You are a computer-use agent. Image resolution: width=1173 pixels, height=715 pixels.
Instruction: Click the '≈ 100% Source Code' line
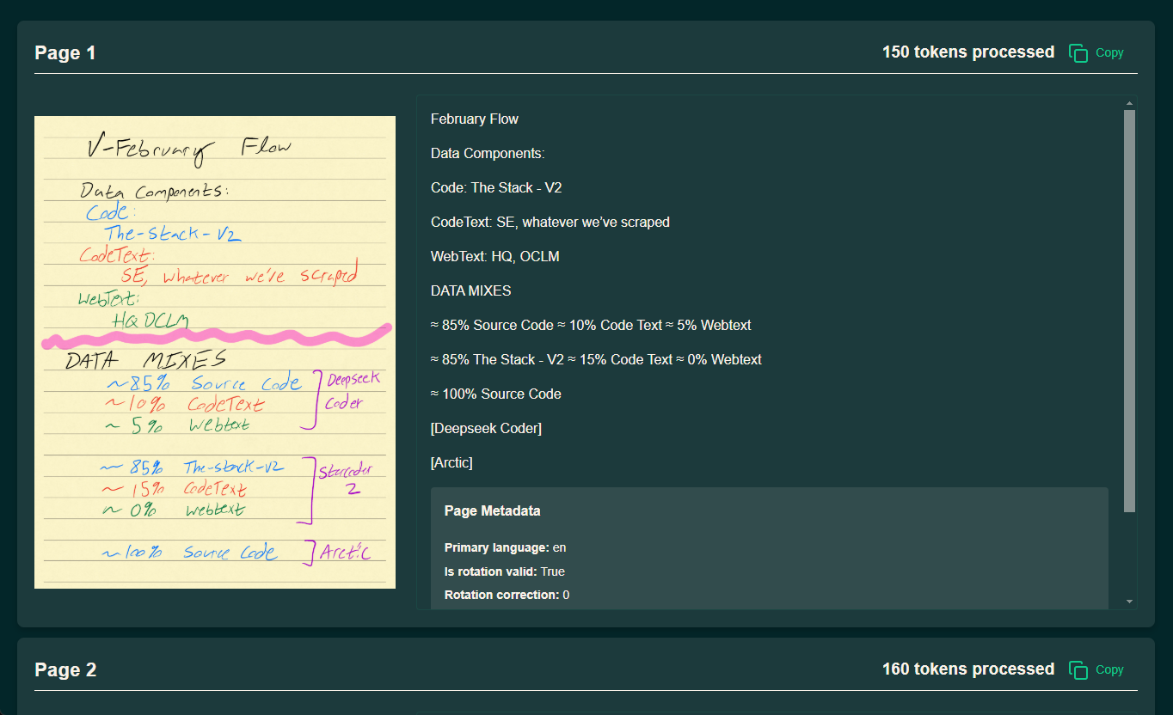tap(496, 394)
